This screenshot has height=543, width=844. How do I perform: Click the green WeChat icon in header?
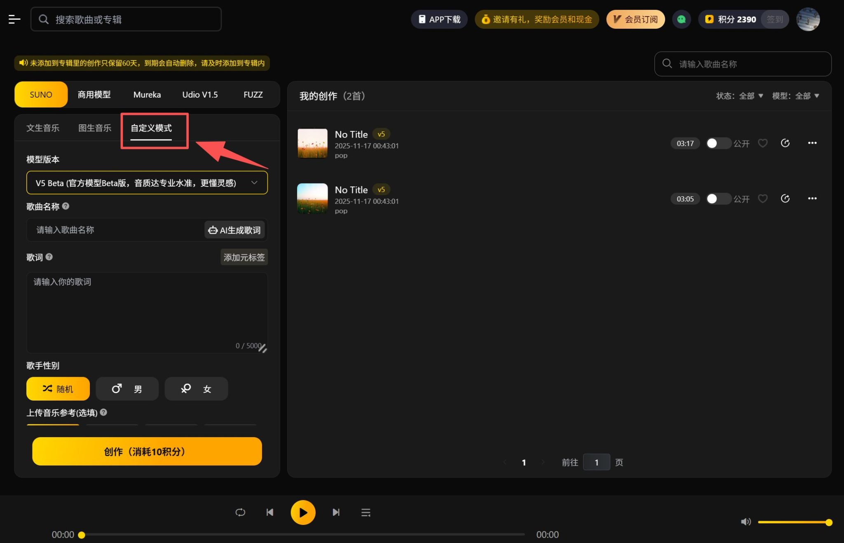click(681, 19)
